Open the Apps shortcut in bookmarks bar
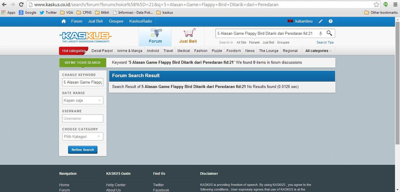400x192 pixels. pyautogui.click(x=8, y=12)
